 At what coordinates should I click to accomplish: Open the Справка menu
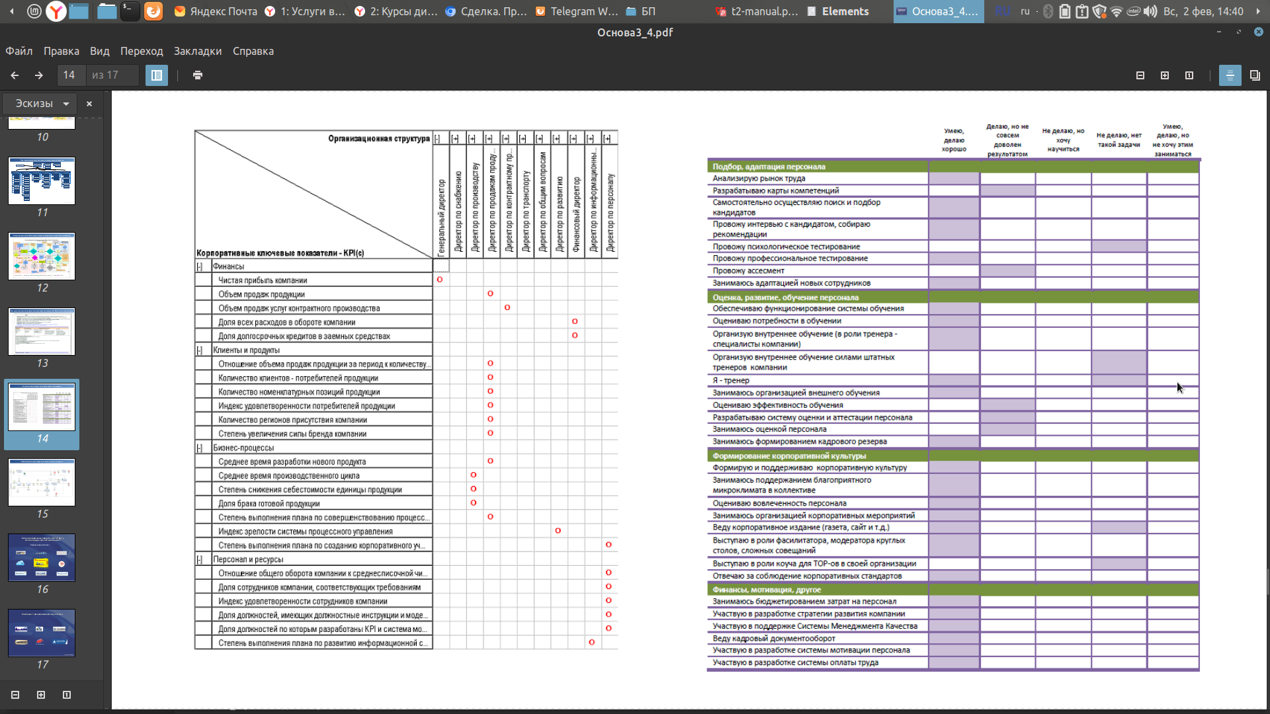(x=253, y=51)
